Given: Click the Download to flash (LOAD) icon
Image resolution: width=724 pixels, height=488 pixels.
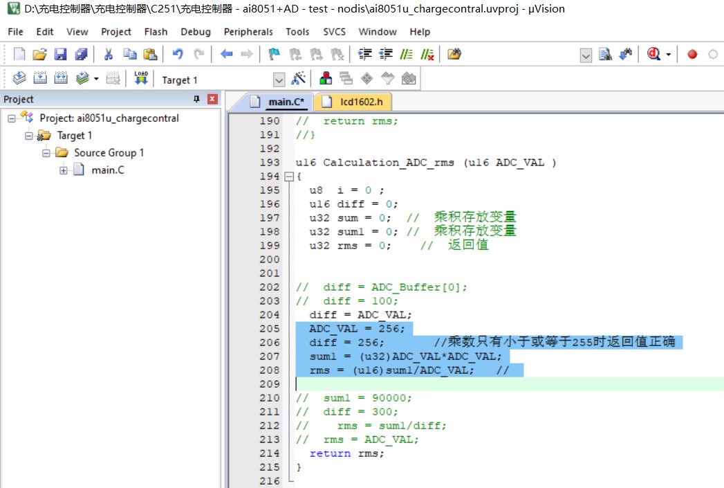Looking at the screenshot, I should (141, 79).
